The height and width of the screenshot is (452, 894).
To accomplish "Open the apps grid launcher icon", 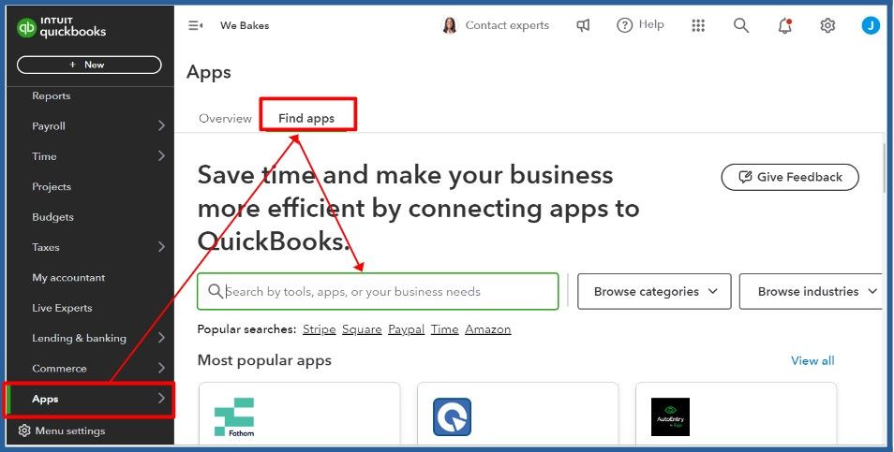I will coord(698,25).
